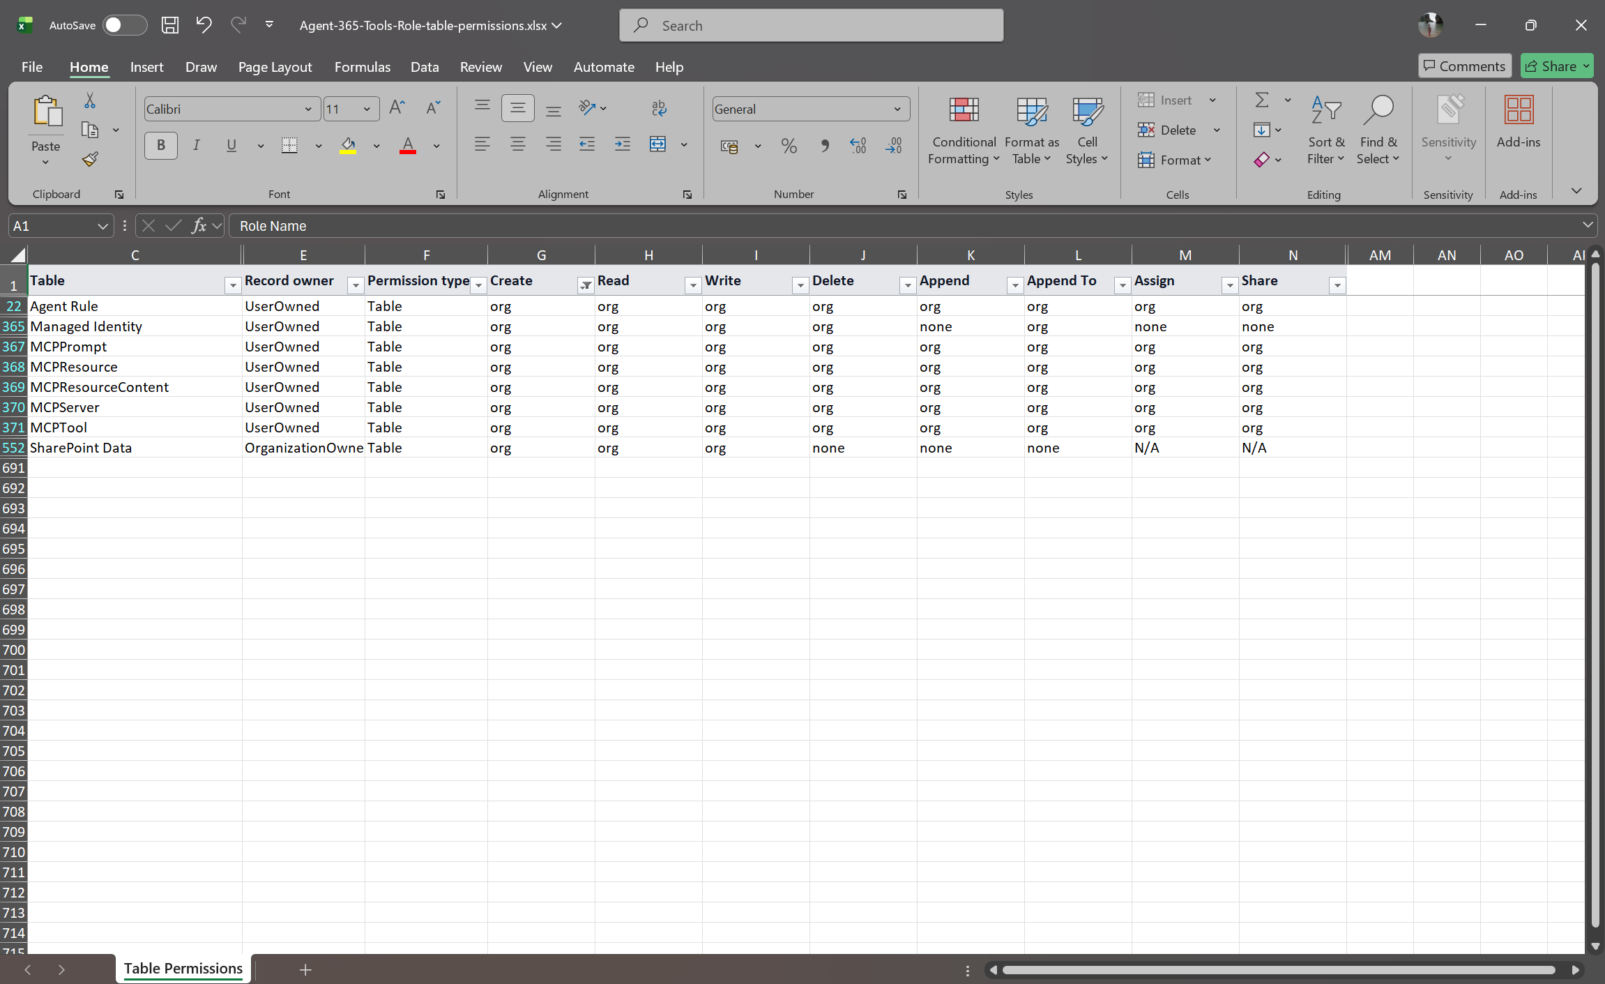The image size is (1605, 984).
Task: Select the Format Painter brush
Action: tap(90, 159)
